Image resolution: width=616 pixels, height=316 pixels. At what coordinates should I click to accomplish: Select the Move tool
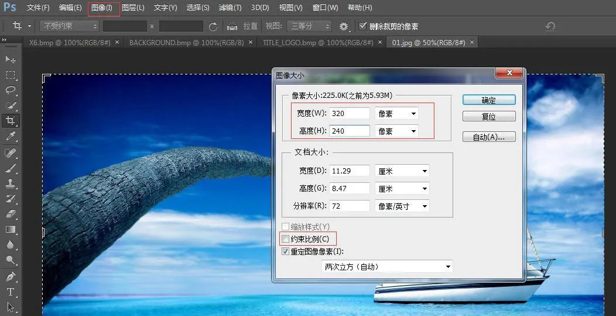click(x=11, y=60)
